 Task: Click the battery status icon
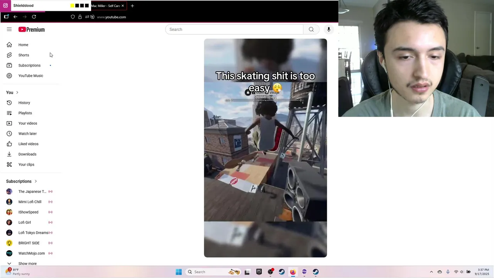tap(469, 272)
